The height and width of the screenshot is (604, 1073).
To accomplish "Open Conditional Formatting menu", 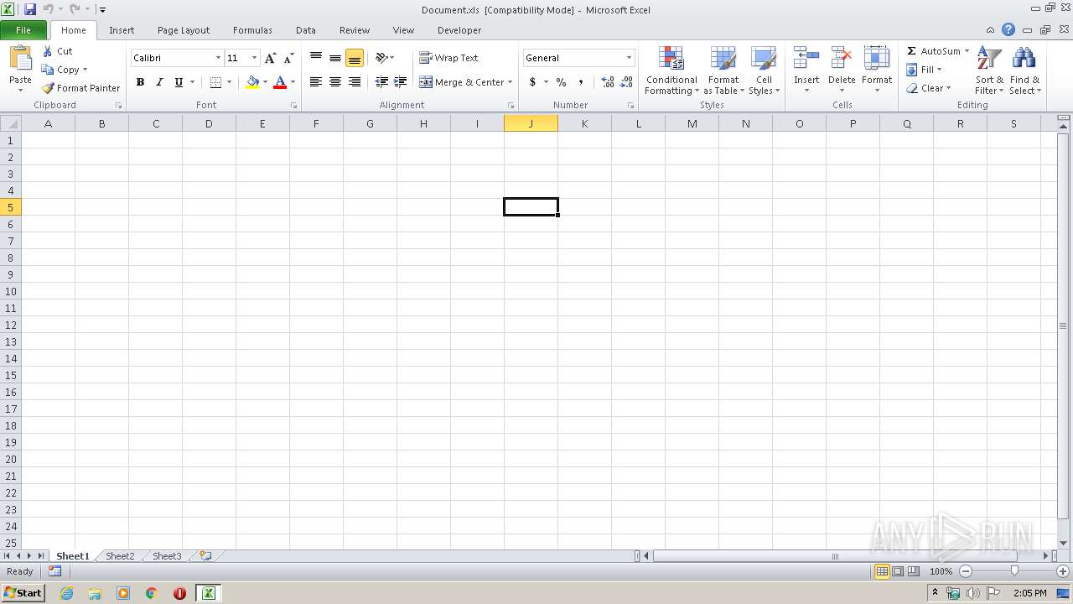I will [671, 70].
